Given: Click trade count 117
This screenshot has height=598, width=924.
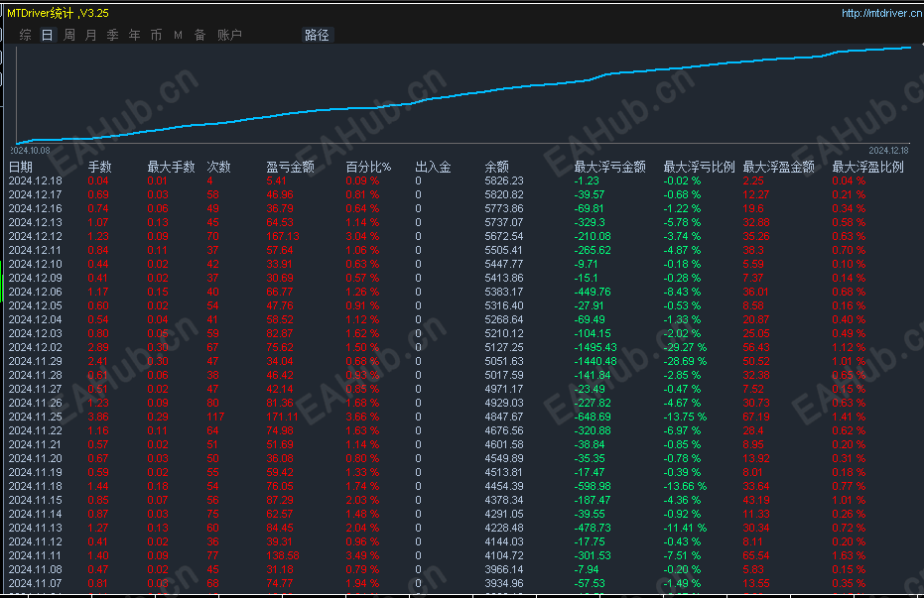Looking at the screenshot, I should tap(215, 417).
